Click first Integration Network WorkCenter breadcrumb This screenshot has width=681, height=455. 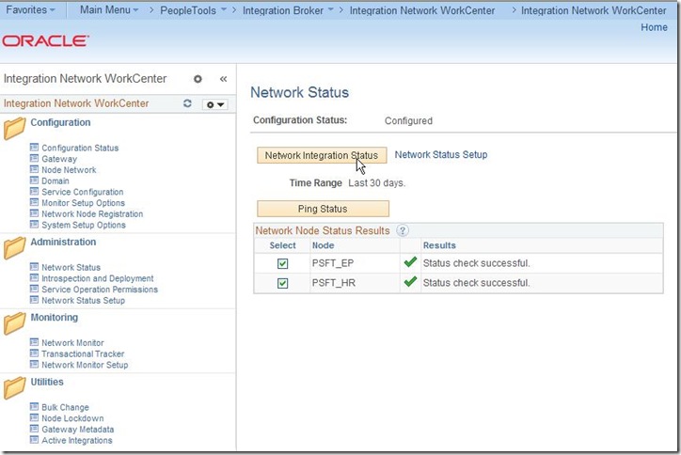[422, 10]
